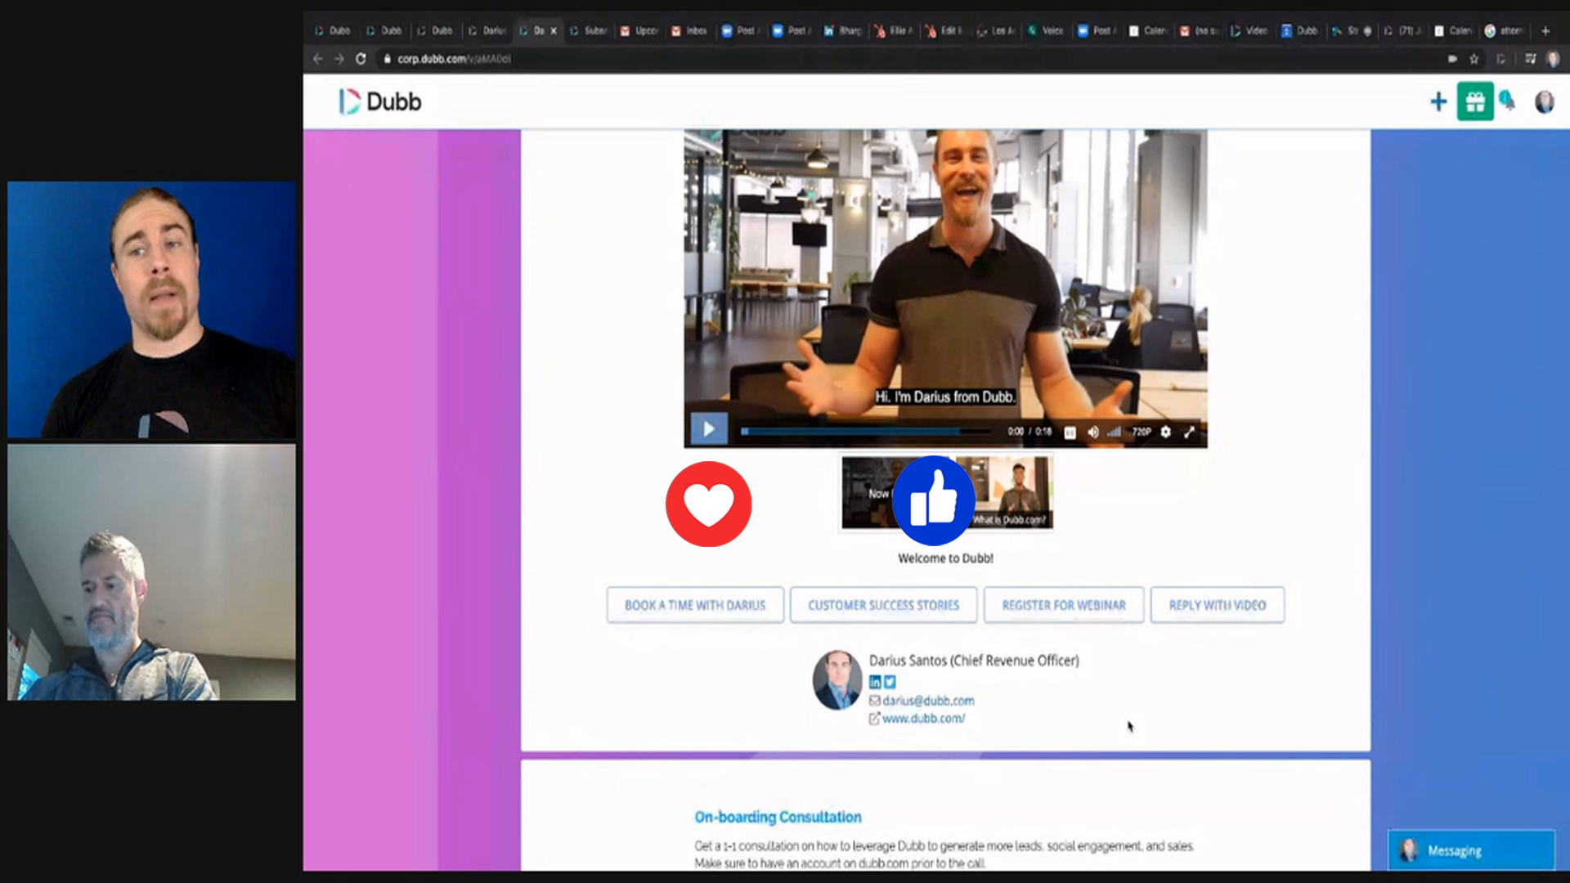The image size is (1570, 883).
Task: Click Register for Webinar
Action: (x=1064, y=605)
